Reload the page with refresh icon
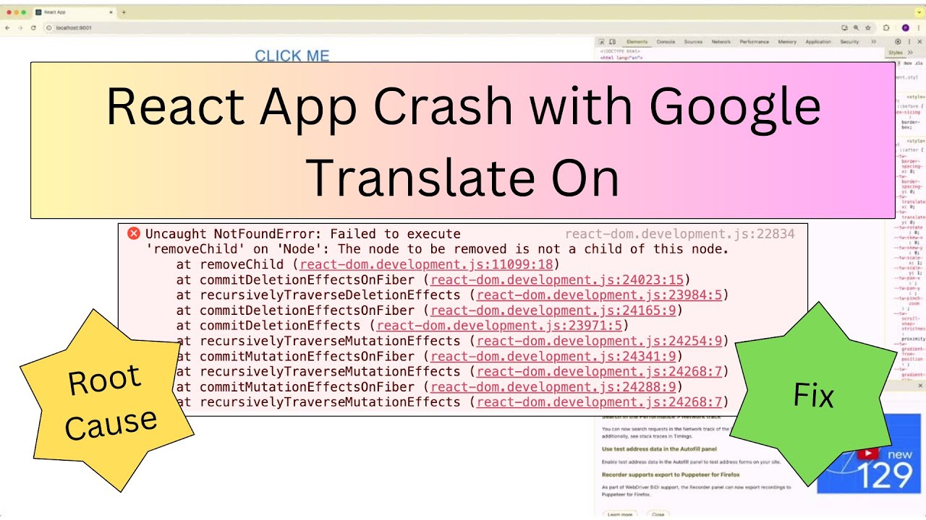926x520 pixels. pyautogui.click(x=33, y=27)
